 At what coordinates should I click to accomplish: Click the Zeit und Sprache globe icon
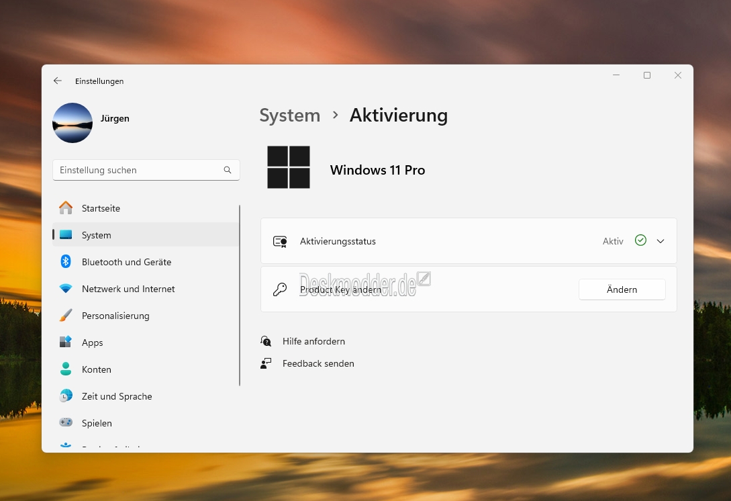66,396
